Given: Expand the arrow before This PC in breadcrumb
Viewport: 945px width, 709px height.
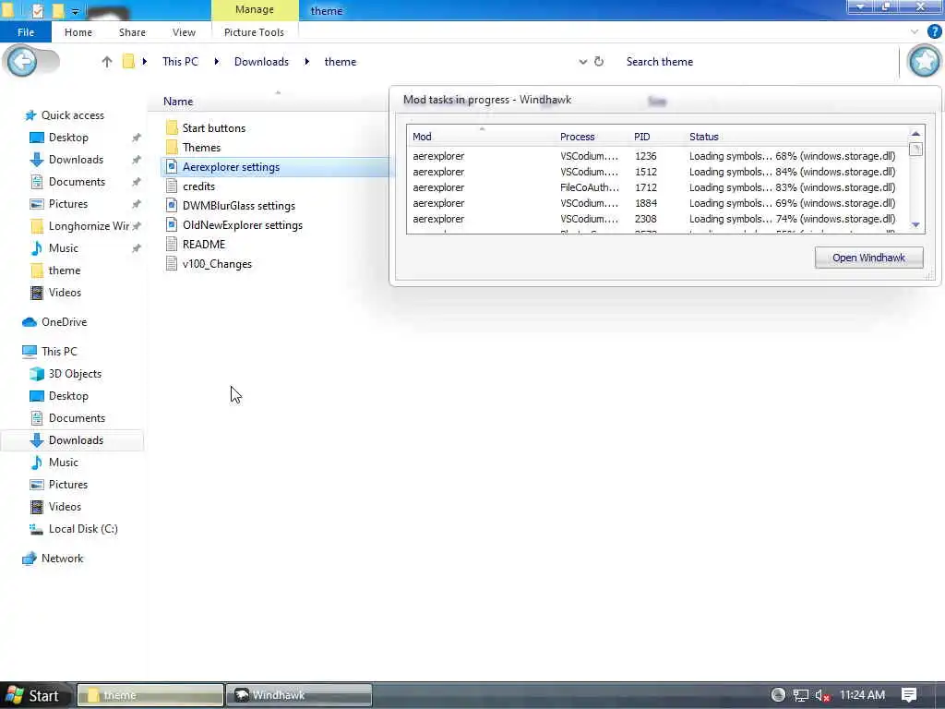Looking at the screenshot, I should [145, 62].
